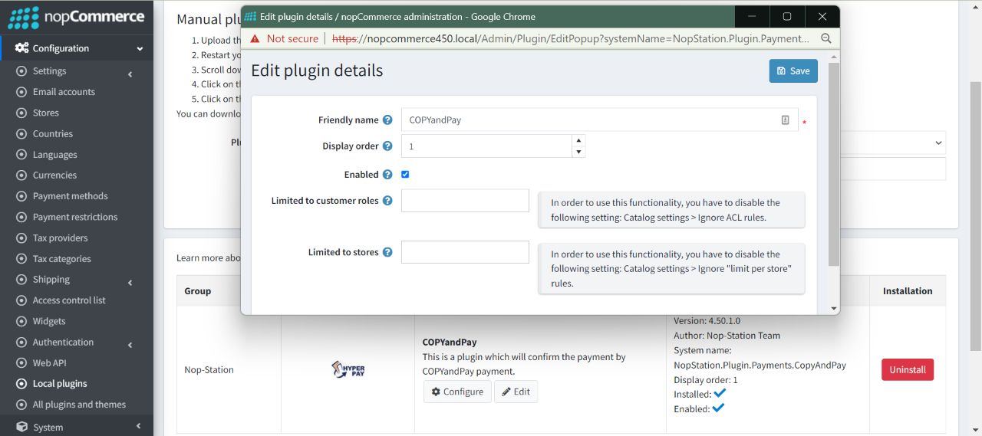Go to Payment methods
The height and width of the screenshot is (436, 982).
70,196
